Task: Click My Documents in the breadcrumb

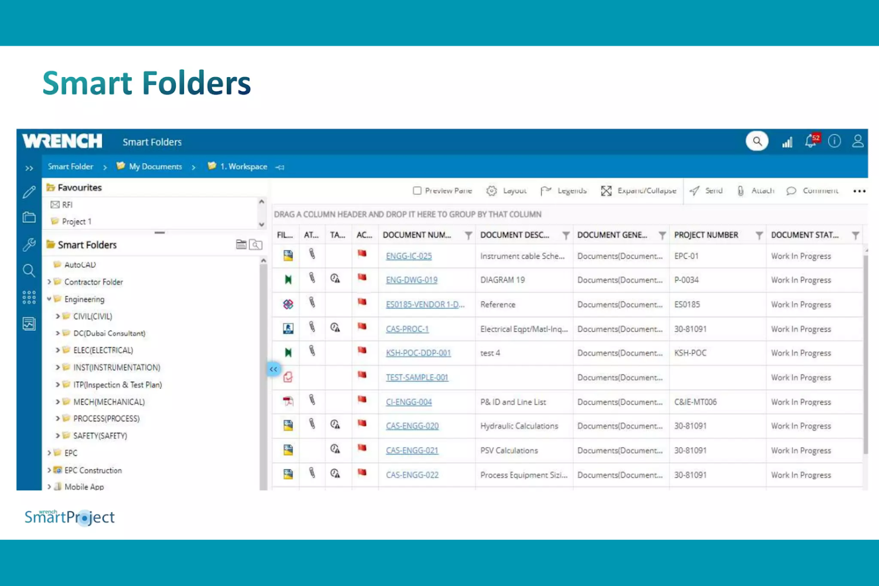Action: pos(155,166)
